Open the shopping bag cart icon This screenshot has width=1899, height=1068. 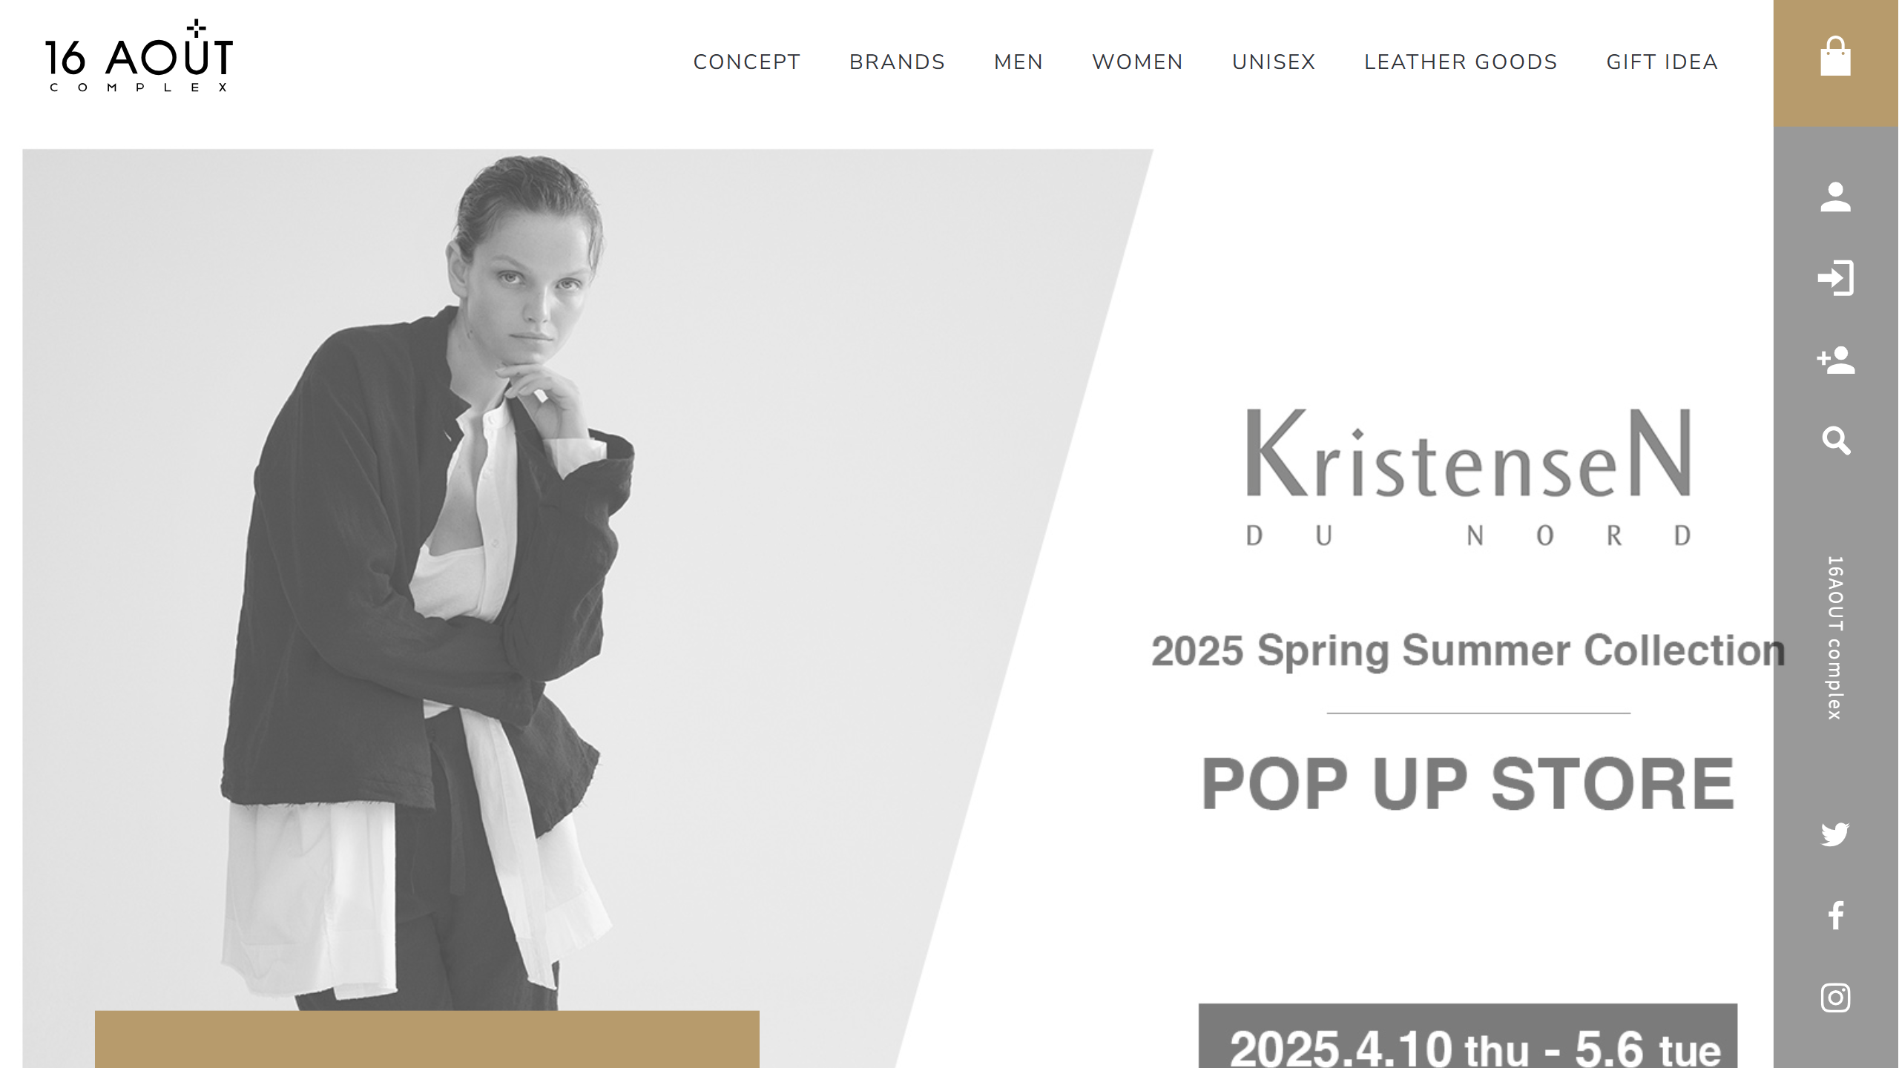(1835, 57)
